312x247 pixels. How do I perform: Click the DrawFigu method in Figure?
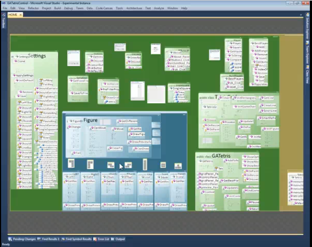(x=137, y=134)
